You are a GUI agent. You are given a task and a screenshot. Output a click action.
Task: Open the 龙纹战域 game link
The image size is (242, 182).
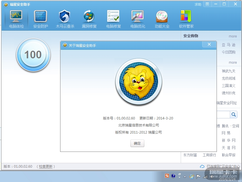pyautogui.click(x=228, y=78)
